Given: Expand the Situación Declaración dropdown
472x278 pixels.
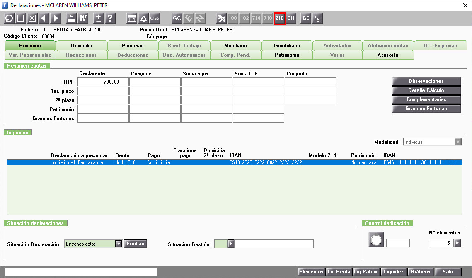Looking at the screenshot, I should pyautogui.click(x=119, y=244).
